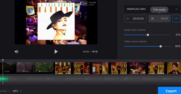
Task: Remove the WMPAUD2.WAV audio track
Action: [x=177, y=9]
